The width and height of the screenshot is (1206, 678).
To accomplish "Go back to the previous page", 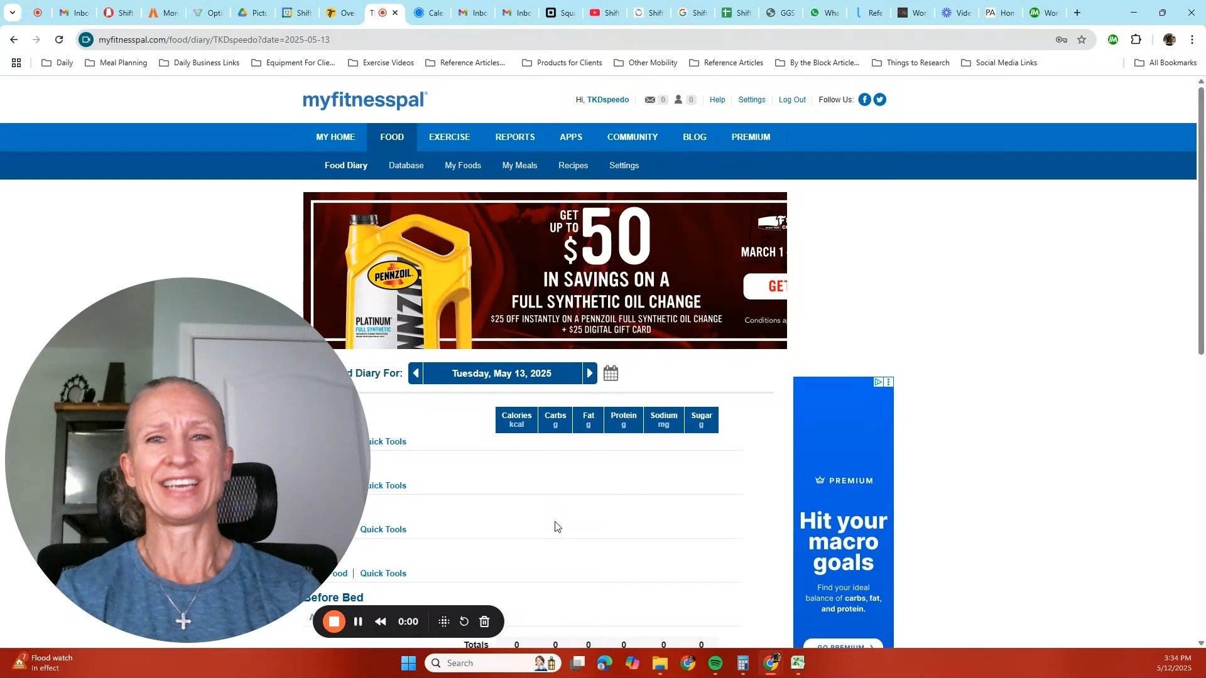I will coord(14,40).
